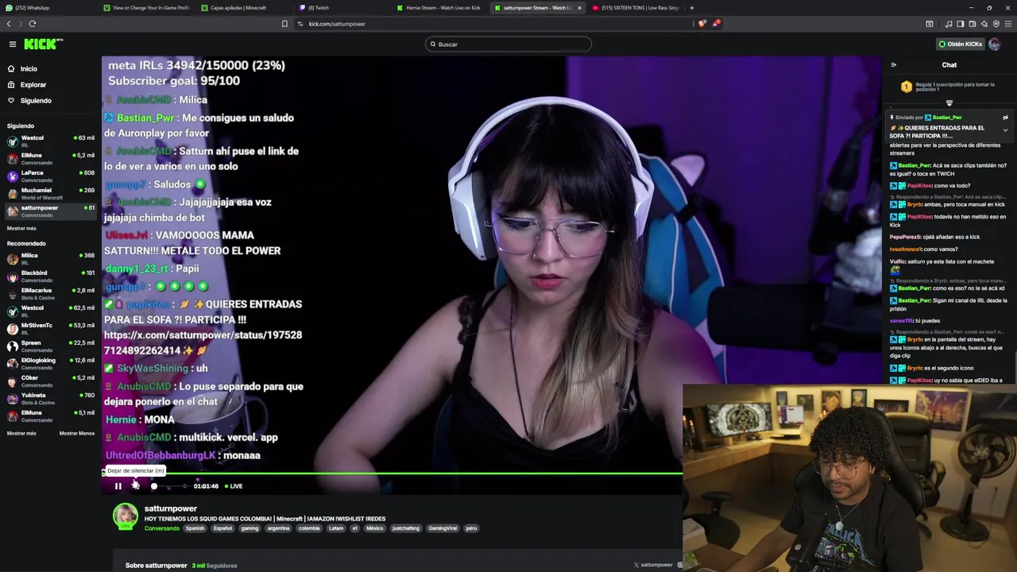Screen dimensions: 1017x572
Task: Pause the stream video
Action: pos(118,486)
